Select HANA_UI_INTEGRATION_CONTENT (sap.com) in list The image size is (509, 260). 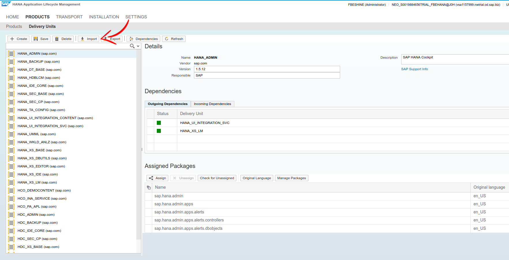click(x=71, y=118)
